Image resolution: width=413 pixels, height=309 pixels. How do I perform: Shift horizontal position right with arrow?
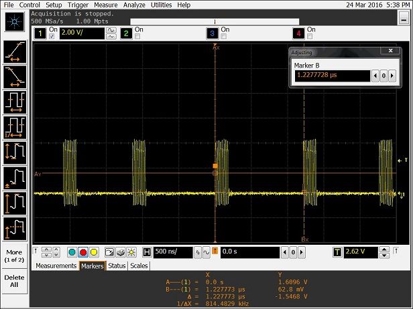tap(302, 253)
